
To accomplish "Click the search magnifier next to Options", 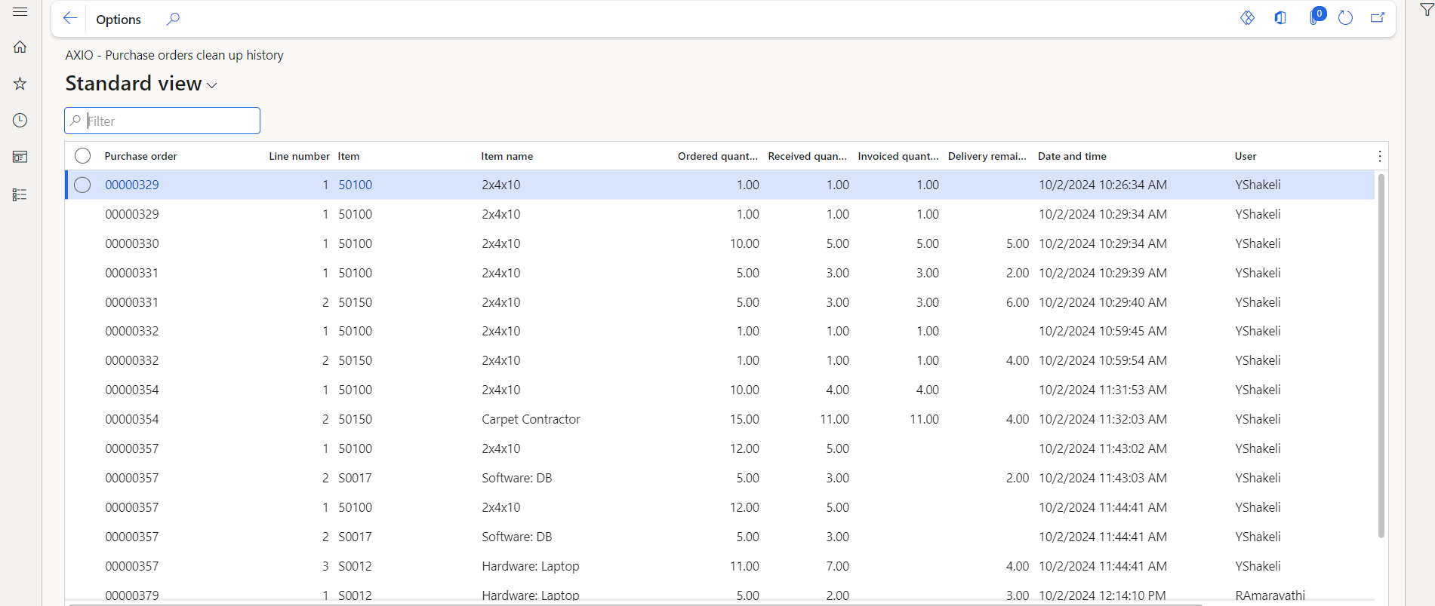I will pyautogui.click(x=173, y=19).
